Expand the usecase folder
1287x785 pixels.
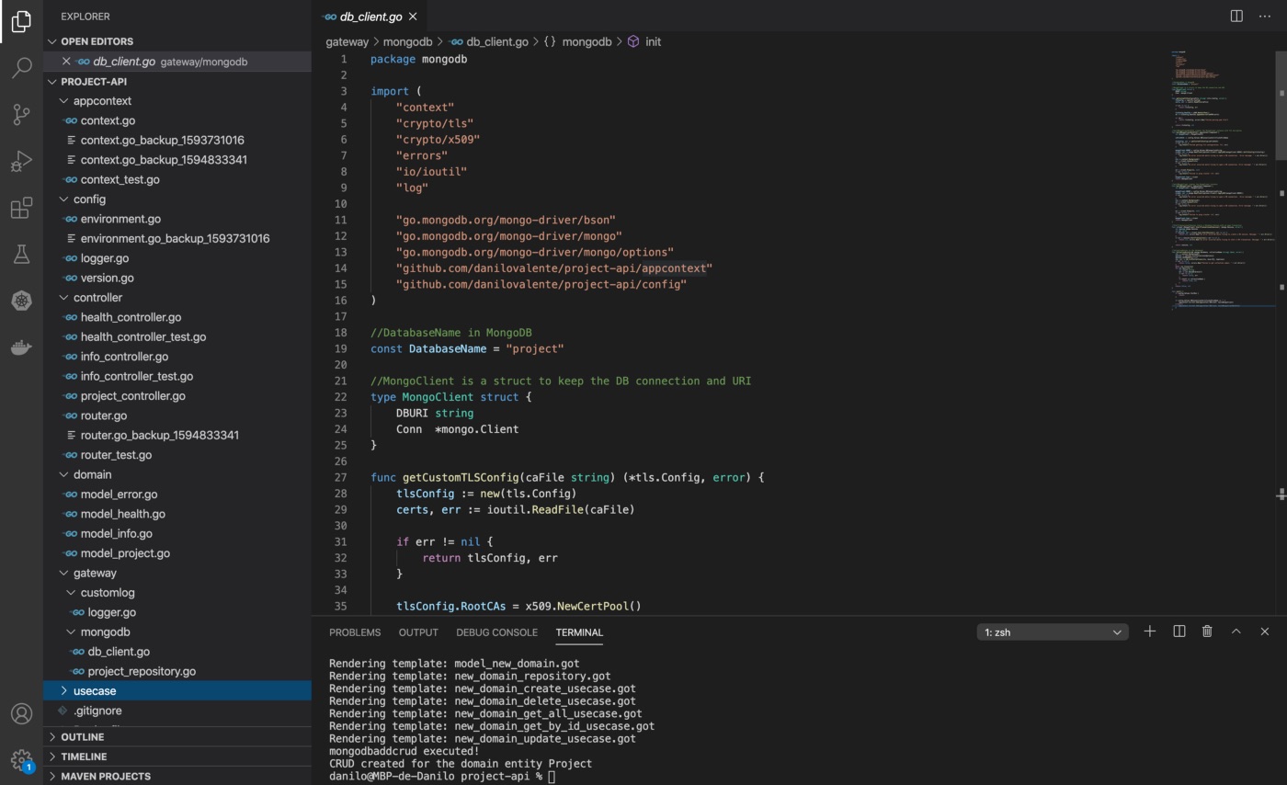click(x=95, y=691)
